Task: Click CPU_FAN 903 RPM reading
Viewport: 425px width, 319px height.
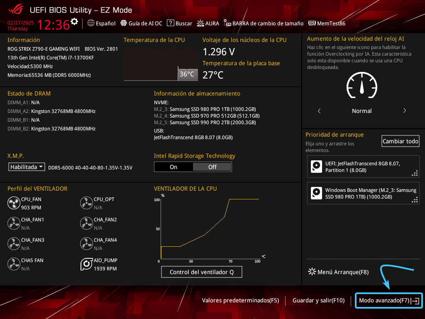Action: (x=31, y=208)
